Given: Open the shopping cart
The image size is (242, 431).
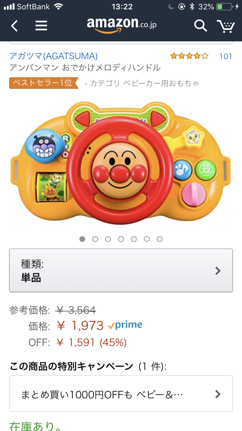Looking at the screenshot, I should (x=226, y=26).
